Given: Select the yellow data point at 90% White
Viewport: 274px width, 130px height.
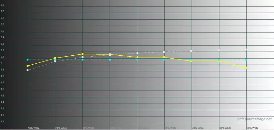Looking at the screenshot, I should pyautogui.click(x=247, y=68).
